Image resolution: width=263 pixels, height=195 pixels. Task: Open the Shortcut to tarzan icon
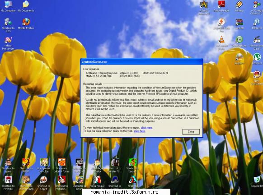[x=132, y=166]
